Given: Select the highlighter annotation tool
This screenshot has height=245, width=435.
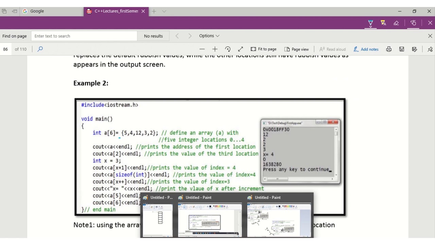Looking at the screenshot, I should pyautogui.click(x=383, y=23).
